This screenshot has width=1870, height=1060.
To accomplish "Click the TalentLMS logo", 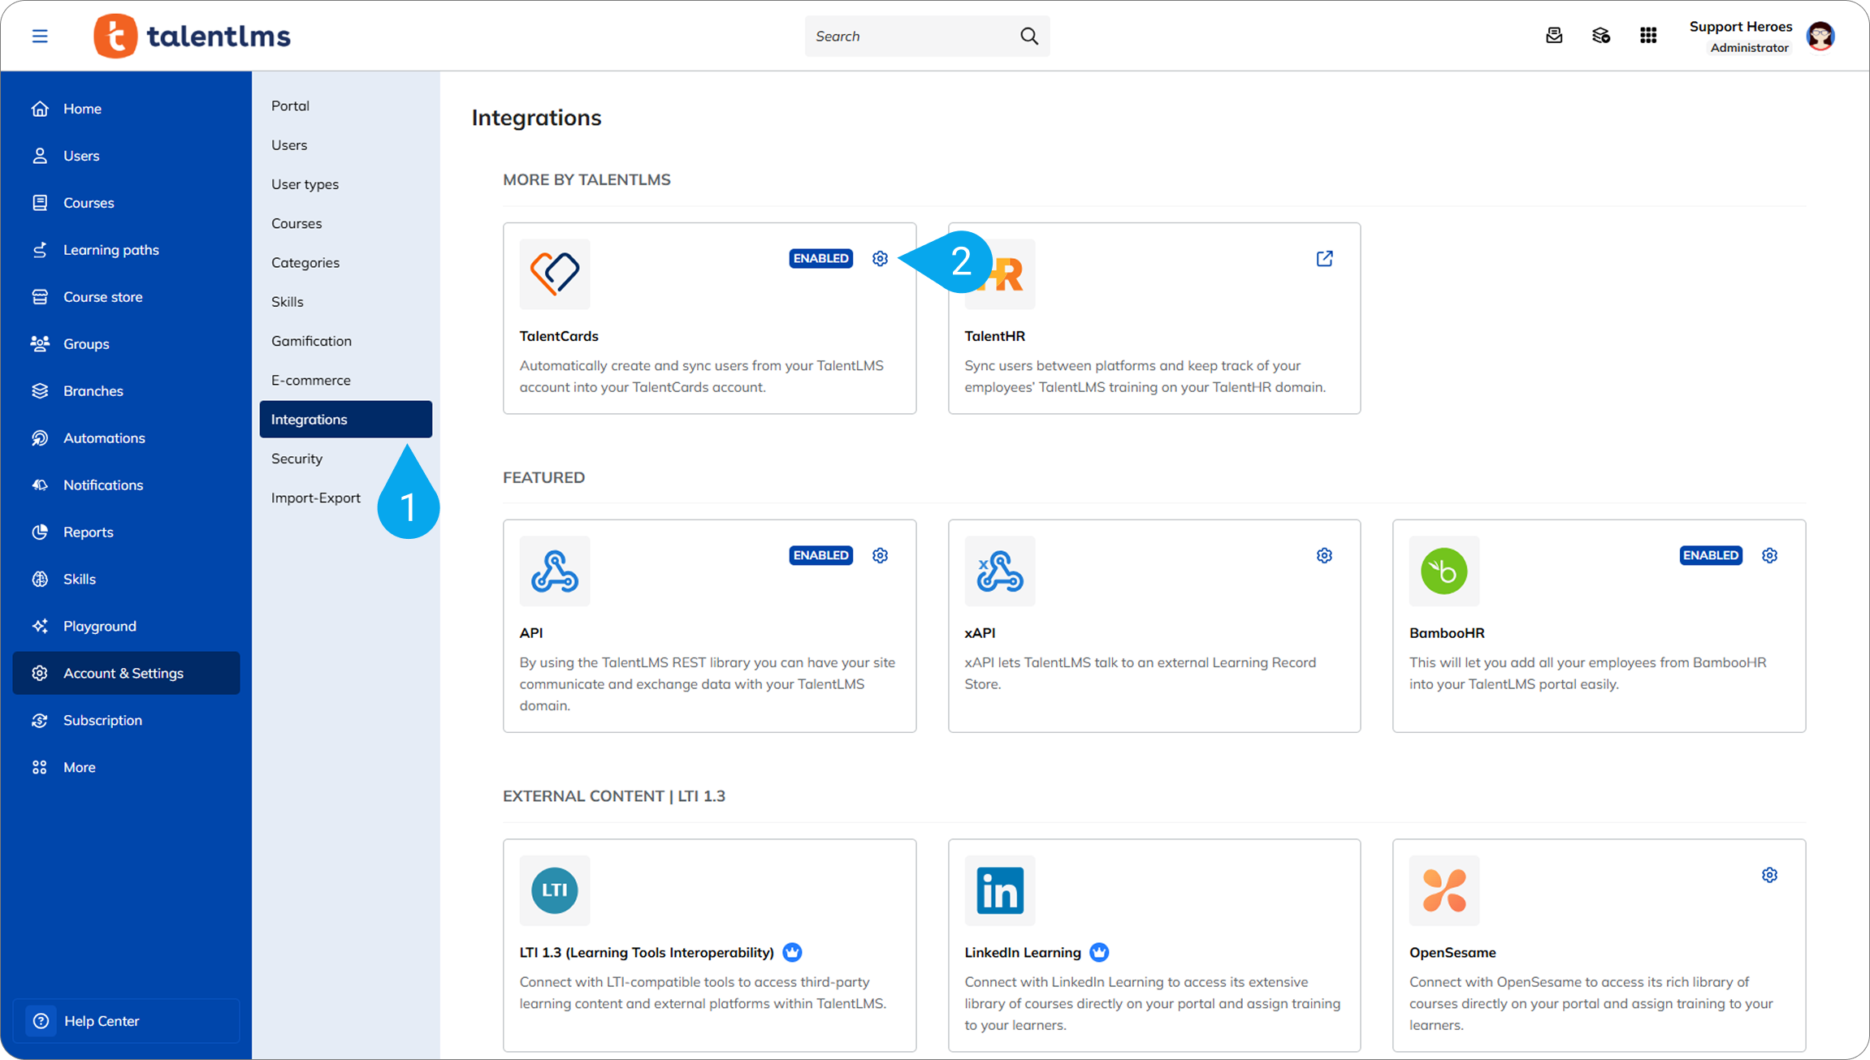I will point(193,36).
